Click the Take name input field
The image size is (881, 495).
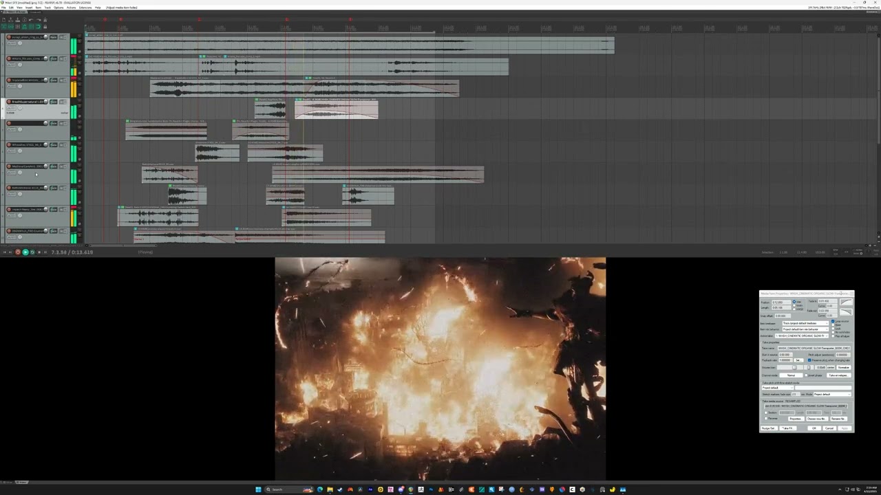tap(814, 349)
